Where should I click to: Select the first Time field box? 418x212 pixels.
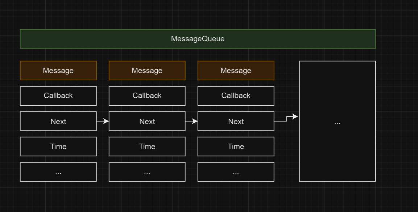click(x=58, y=147)
